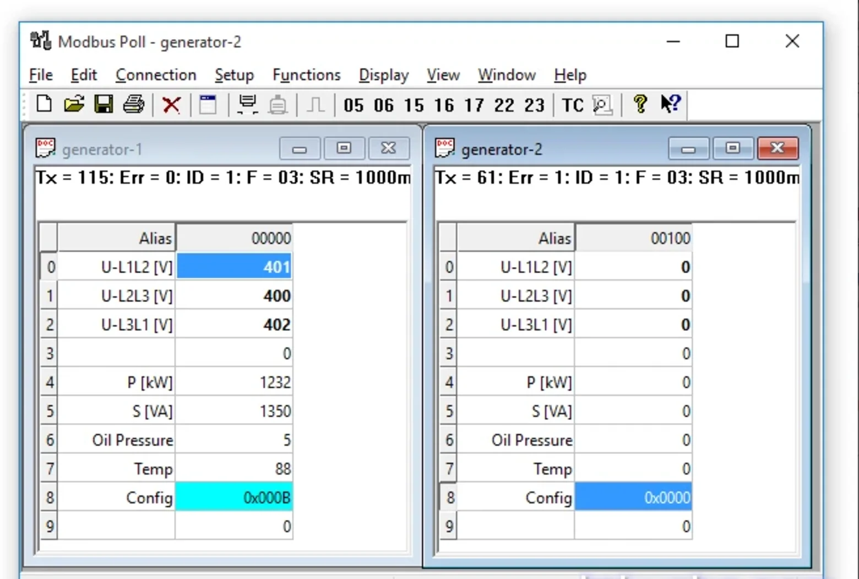Select function 16 write registers button
Viewport: 859px width, 579px height.
click(x=444, y=105)
